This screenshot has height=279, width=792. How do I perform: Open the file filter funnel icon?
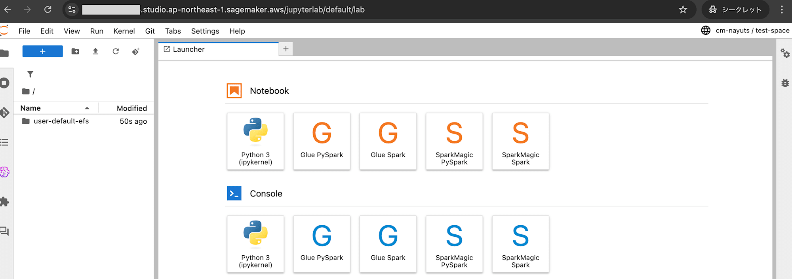point(30,74)
